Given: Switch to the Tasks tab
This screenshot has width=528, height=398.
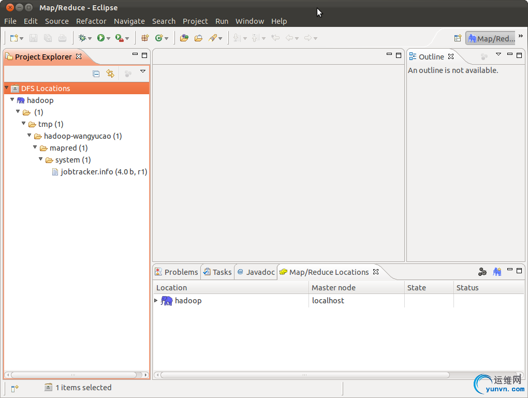Looking at the screenshot, I should pos(217,272).
